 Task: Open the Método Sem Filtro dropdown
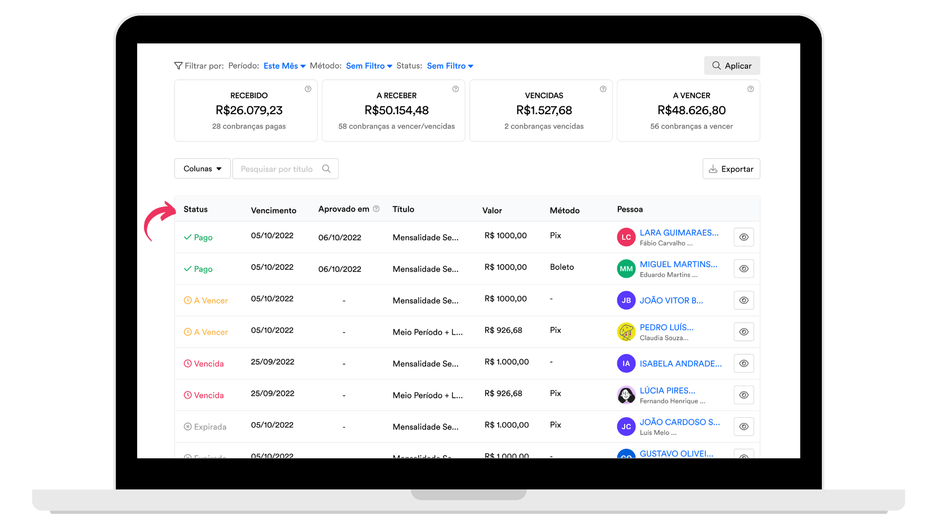tap(369, 66)
